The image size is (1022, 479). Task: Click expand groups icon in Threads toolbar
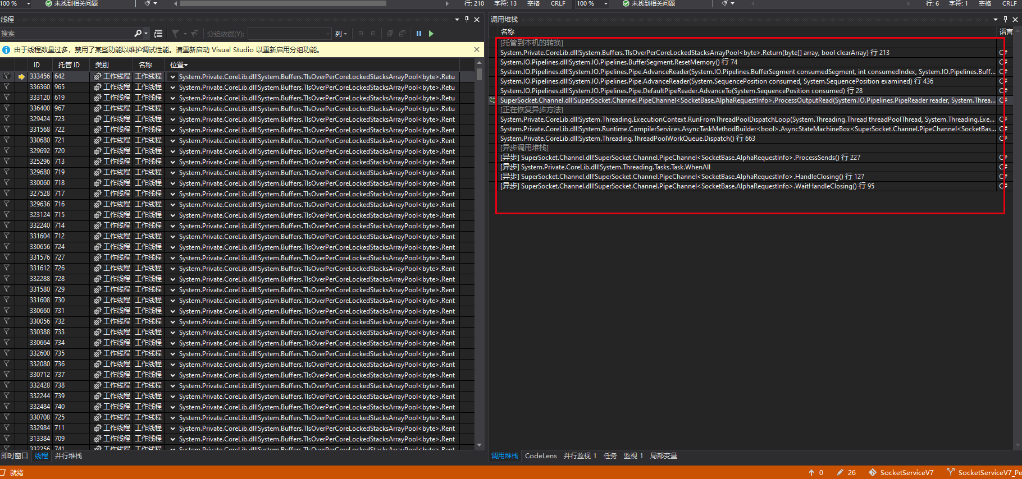361,34
